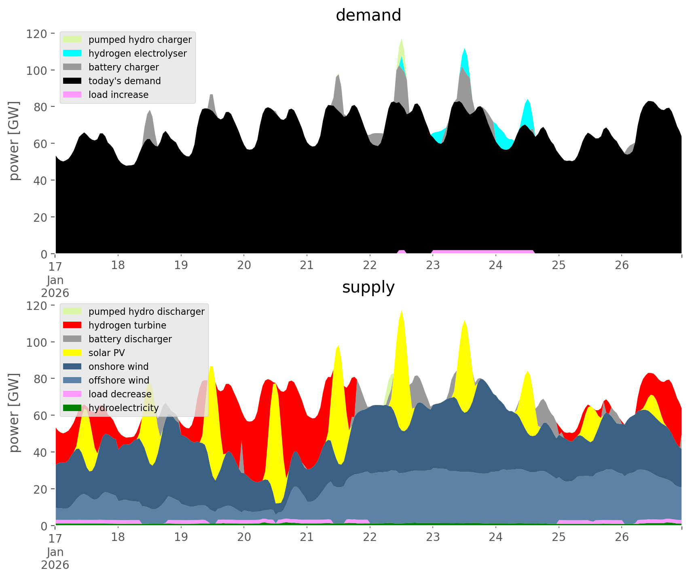Click the 'battery discharger' legend label
Screen dimensions: 690x579
pos(130,339)
